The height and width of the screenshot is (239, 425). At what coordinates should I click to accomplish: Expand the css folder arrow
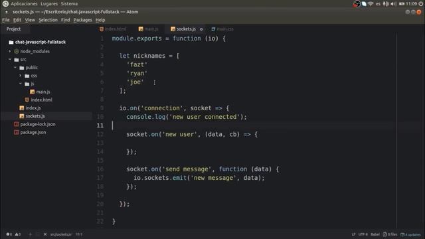click(21, 76)
